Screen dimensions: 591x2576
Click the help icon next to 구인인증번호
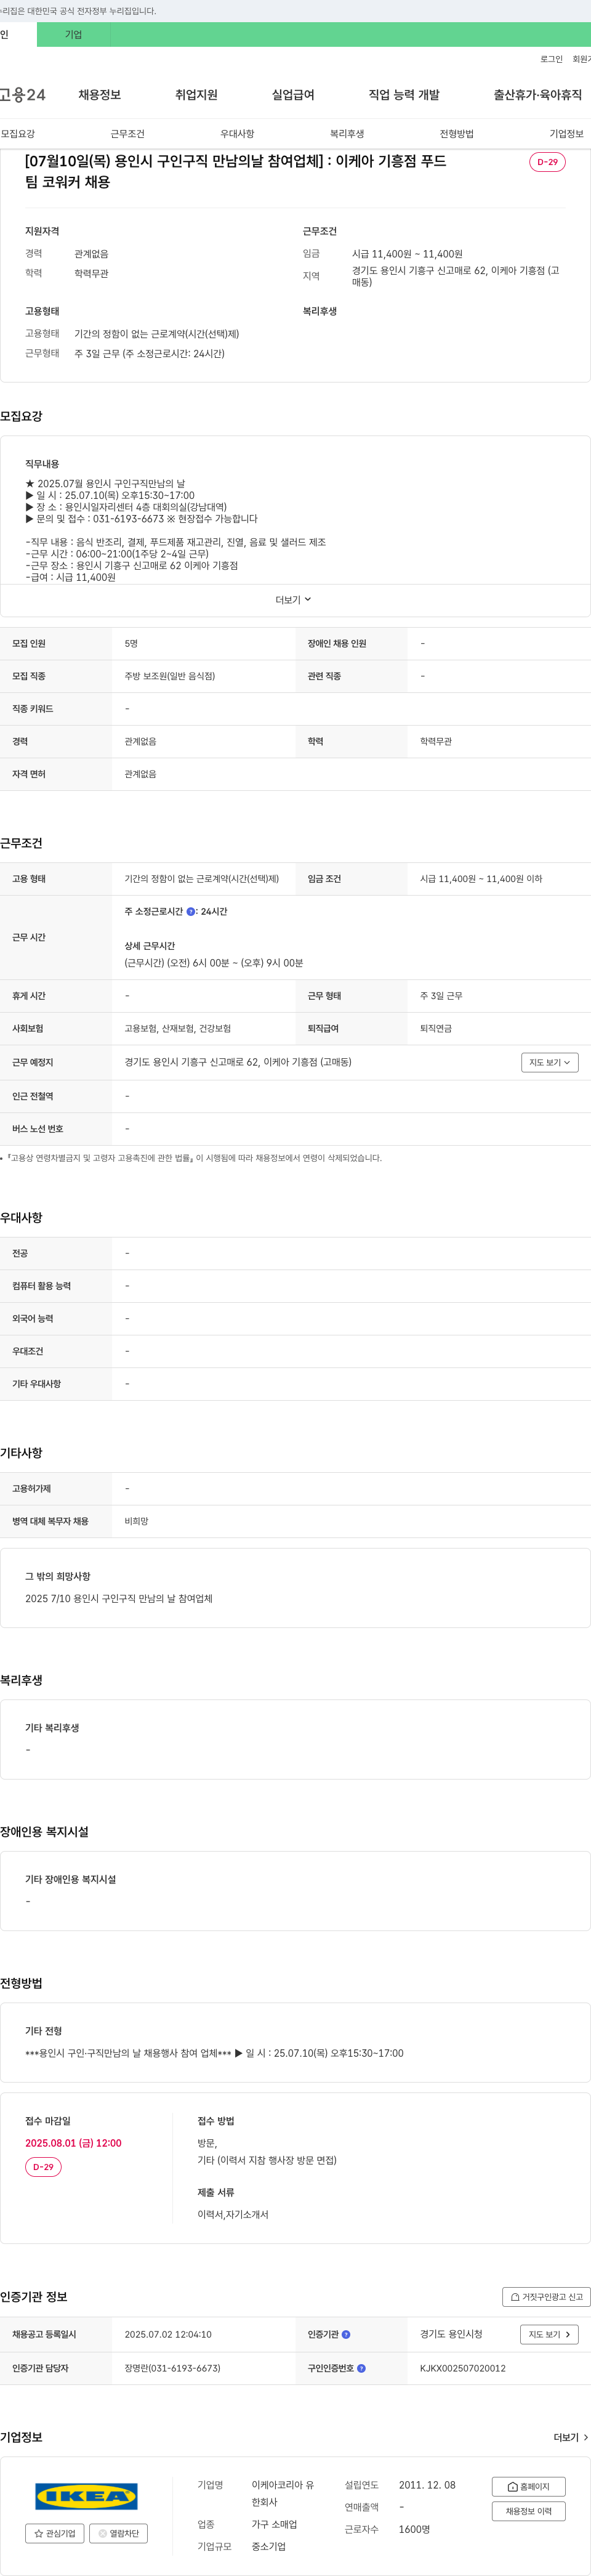361,2368
